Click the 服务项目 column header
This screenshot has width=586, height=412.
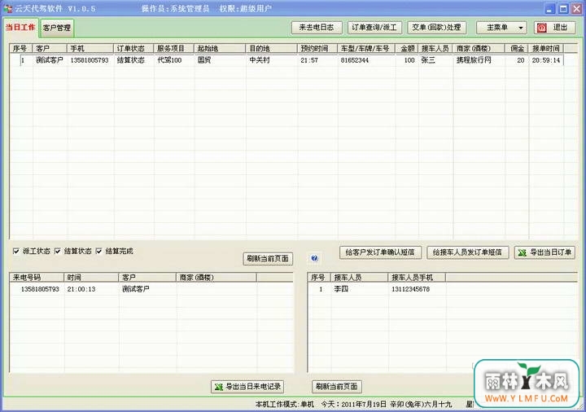[174, 49]
